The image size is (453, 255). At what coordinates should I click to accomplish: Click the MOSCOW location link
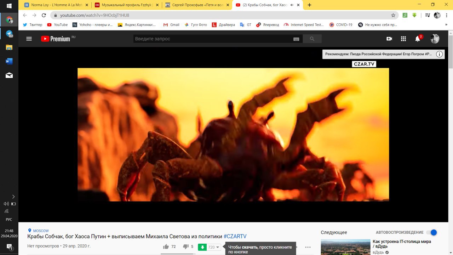pyautogui.click(x=38, y=231)
